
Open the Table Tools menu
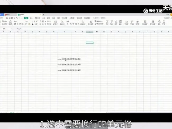(153, 22)
